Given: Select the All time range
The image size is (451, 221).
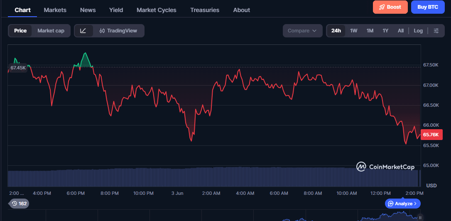Looking at the screenshot, I should pos(401,31).
